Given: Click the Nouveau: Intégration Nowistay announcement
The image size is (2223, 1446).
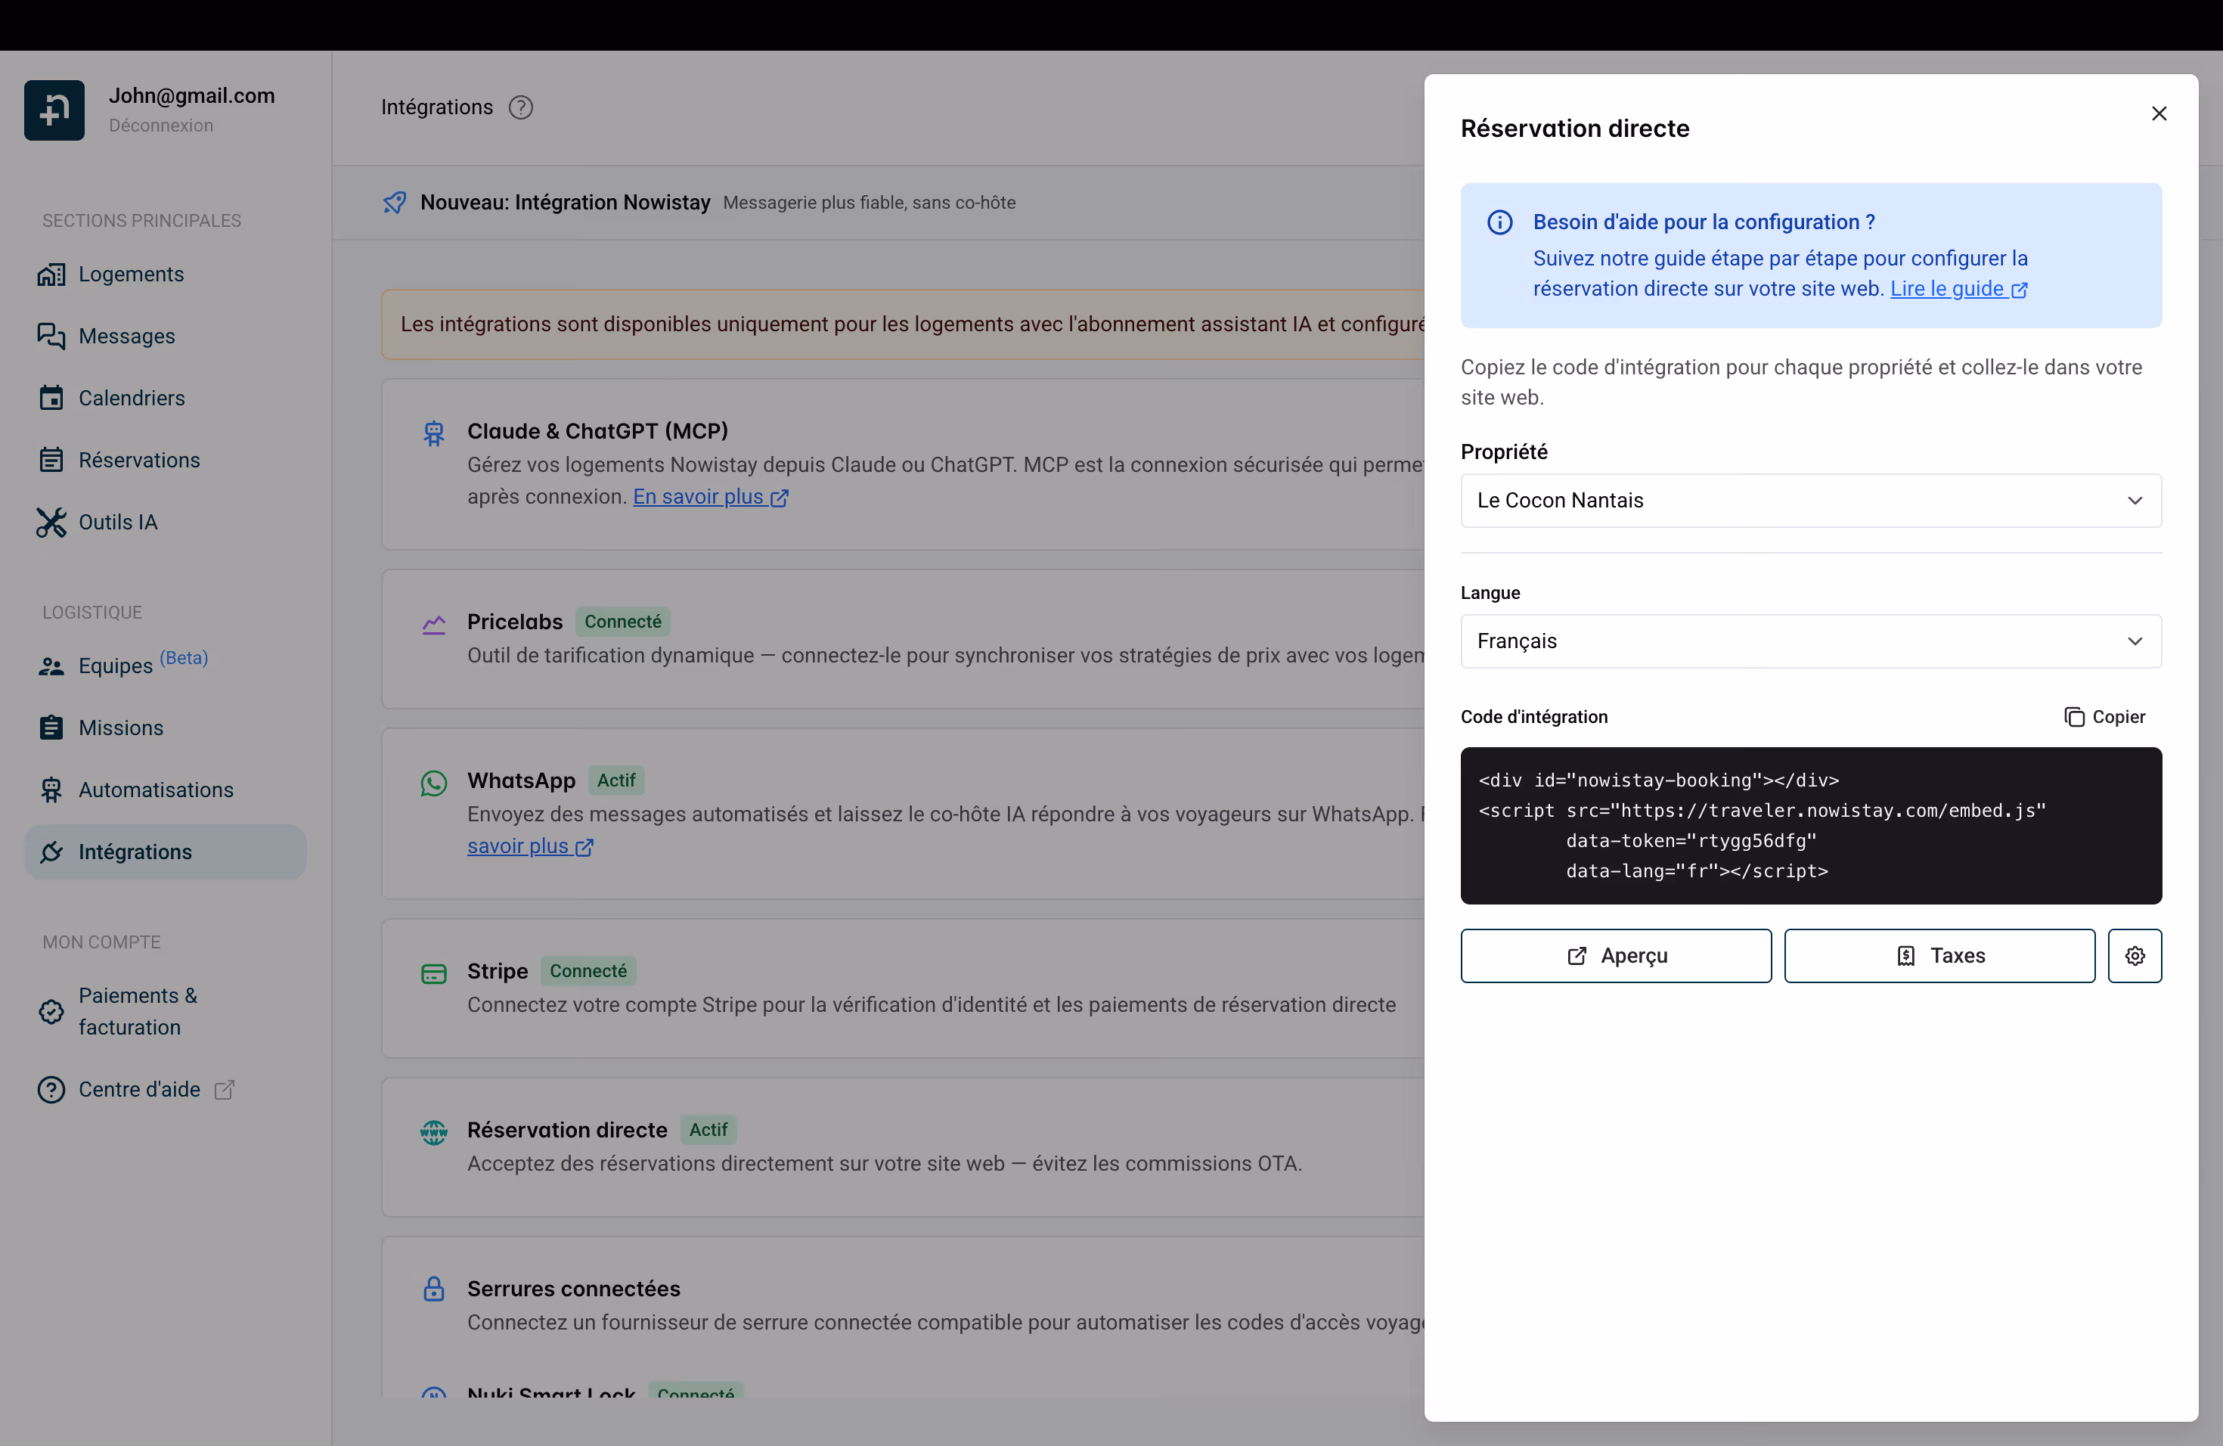Looking at the screenshot, I should [565, 203].
